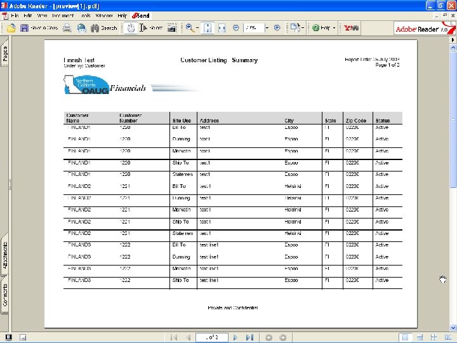The image size is (457, 343).
Task: Click the first Helsinki city cell
Action: 293,186
